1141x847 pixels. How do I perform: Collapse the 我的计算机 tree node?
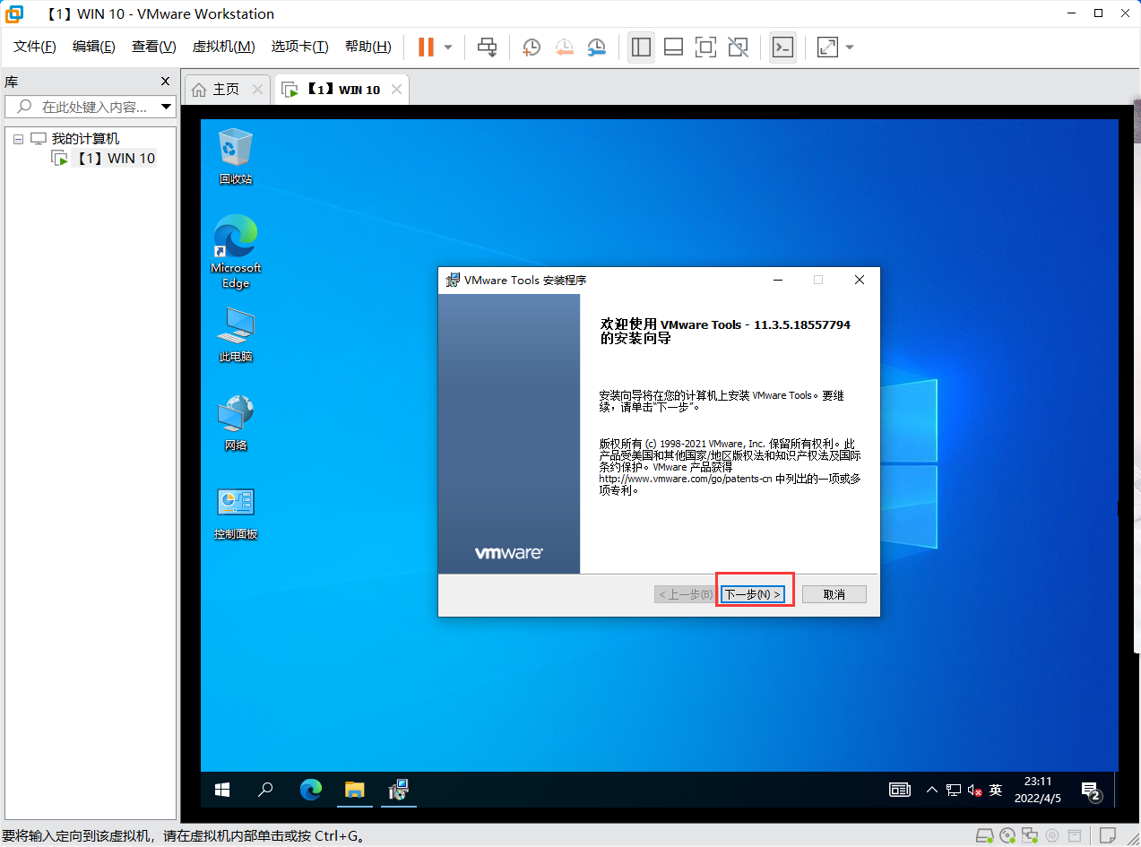18,139
